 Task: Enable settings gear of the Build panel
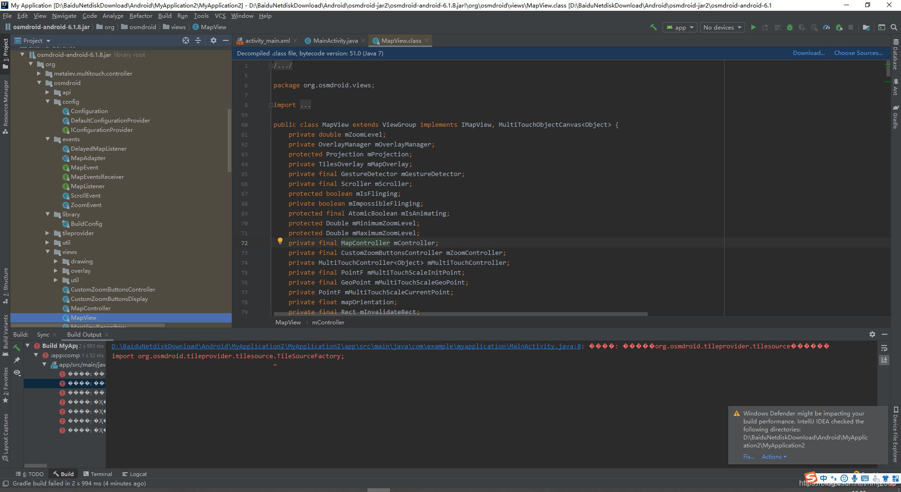(872, 334)
